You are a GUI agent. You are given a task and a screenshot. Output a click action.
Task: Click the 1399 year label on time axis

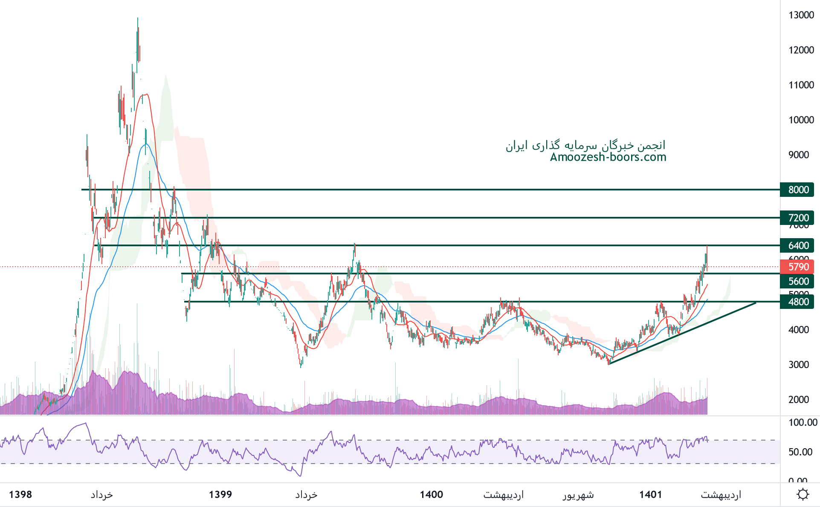point(220,494)
